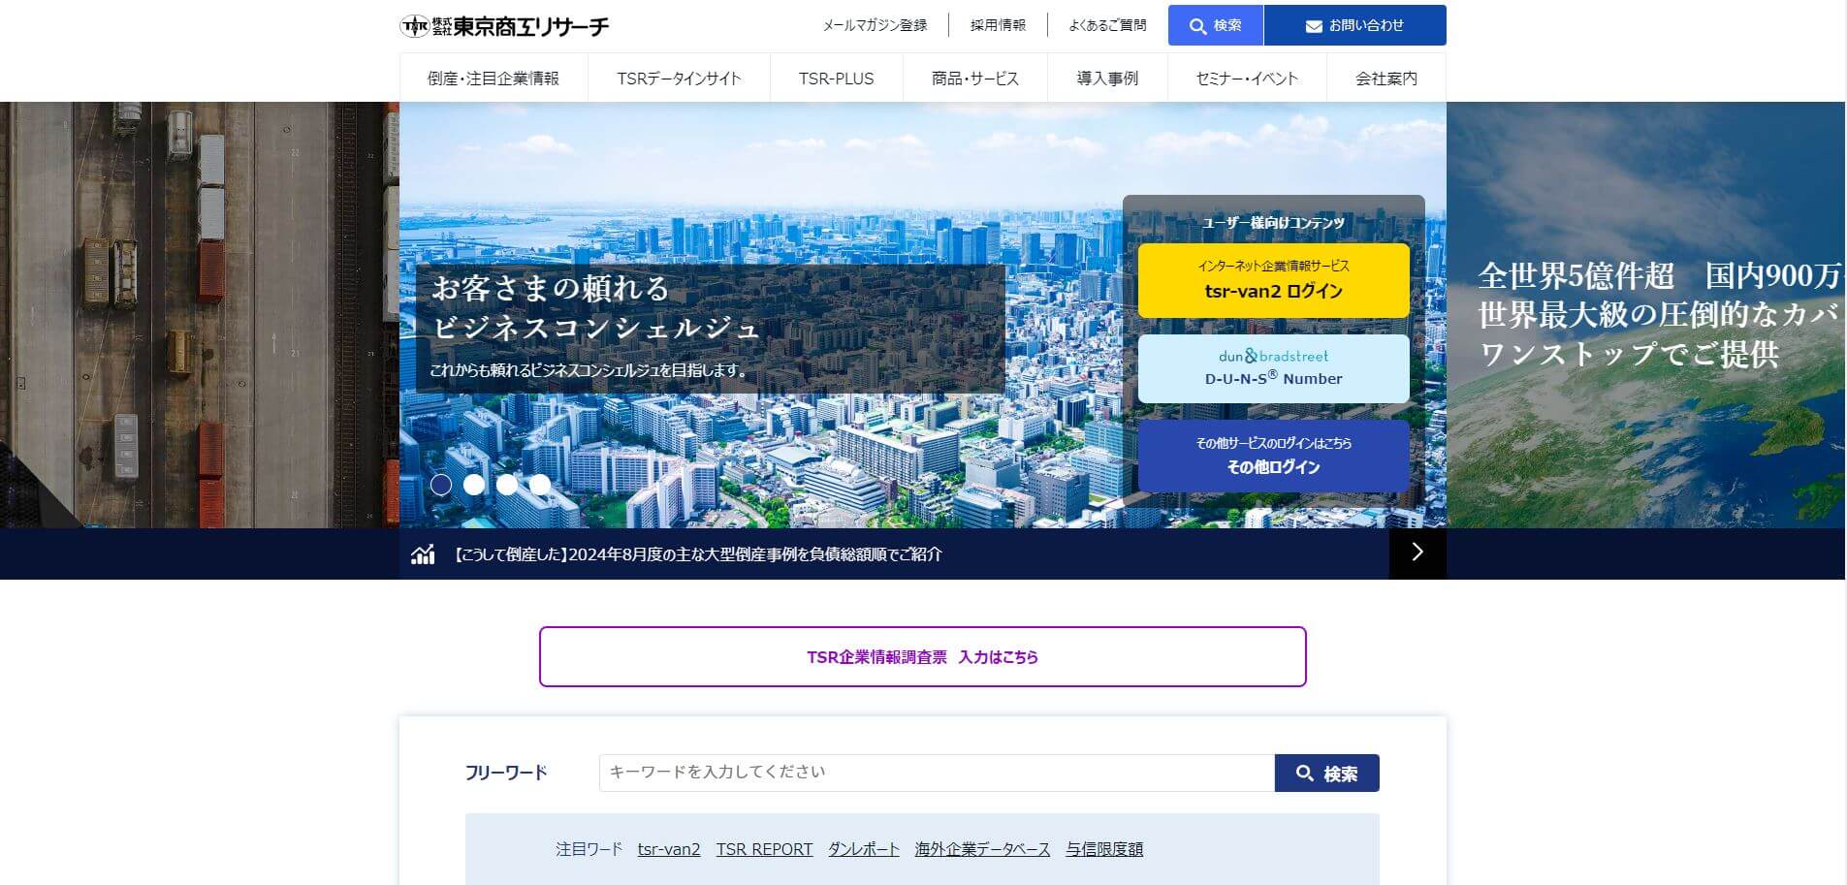Open 採用情報 link in header
Screen dimensions: 1847x885
[x=998, y=25]
